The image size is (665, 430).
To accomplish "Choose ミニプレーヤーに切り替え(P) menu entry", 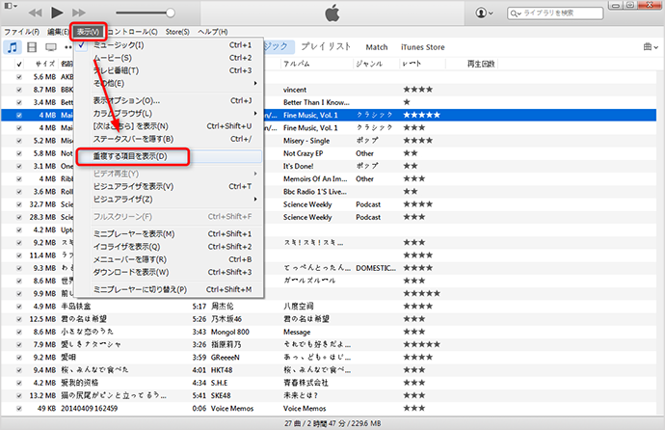I will [x=169, y=289].
